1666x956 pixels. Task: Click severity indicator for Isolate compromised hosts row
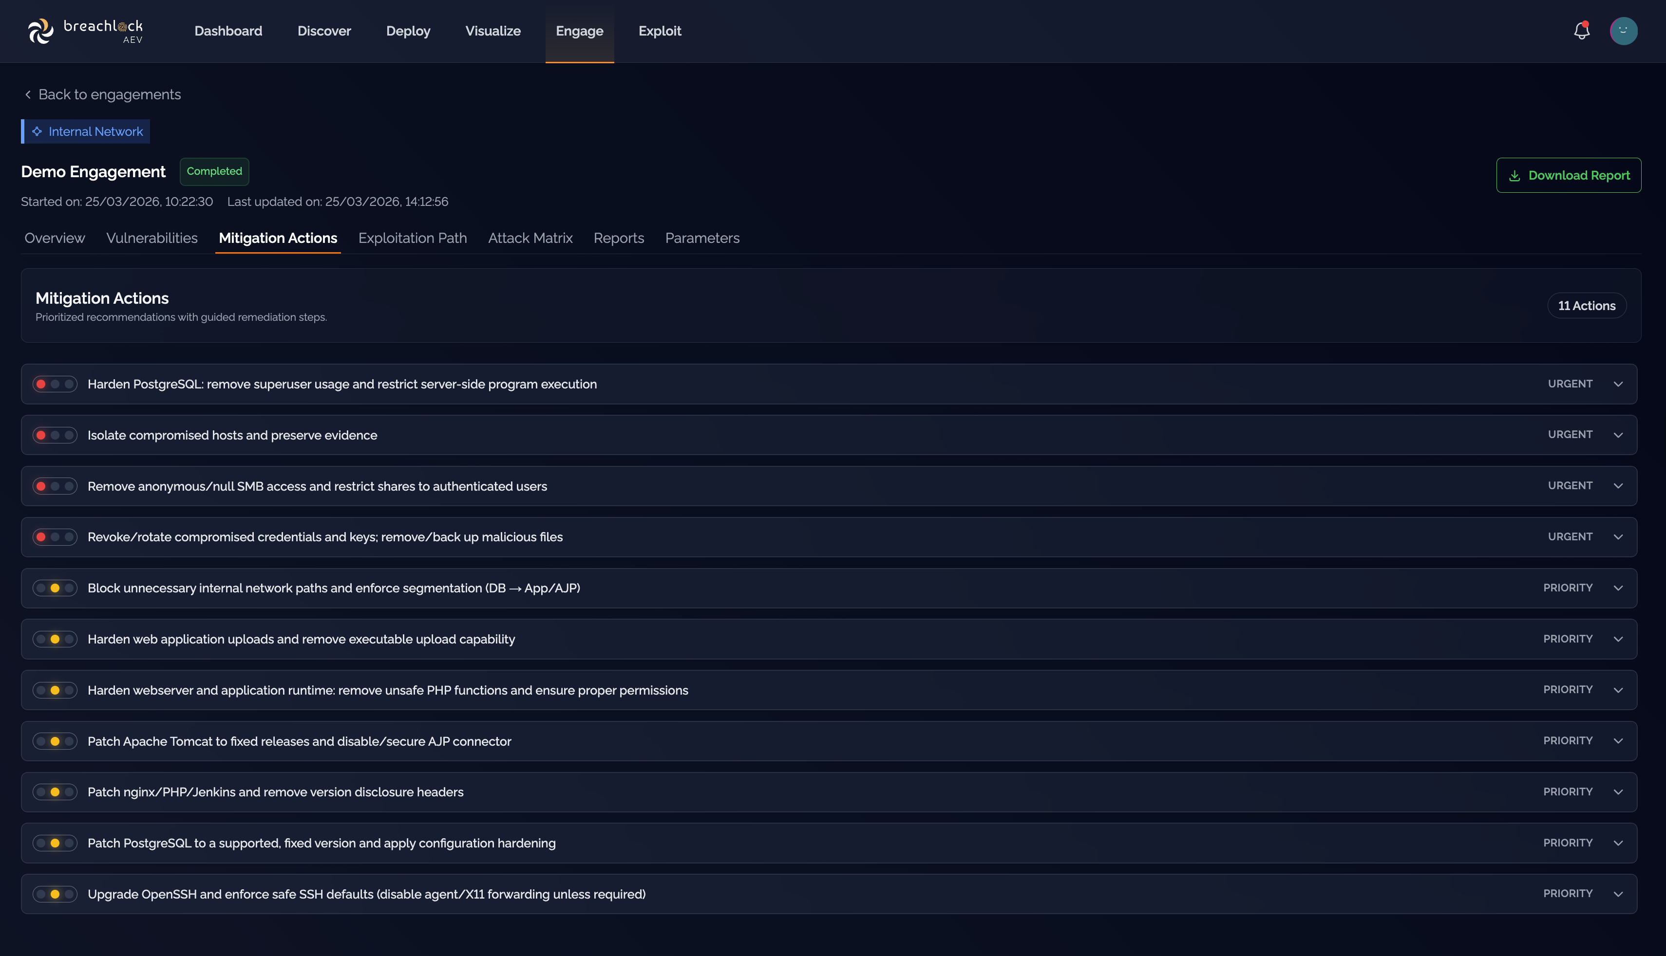coord(55,435)
